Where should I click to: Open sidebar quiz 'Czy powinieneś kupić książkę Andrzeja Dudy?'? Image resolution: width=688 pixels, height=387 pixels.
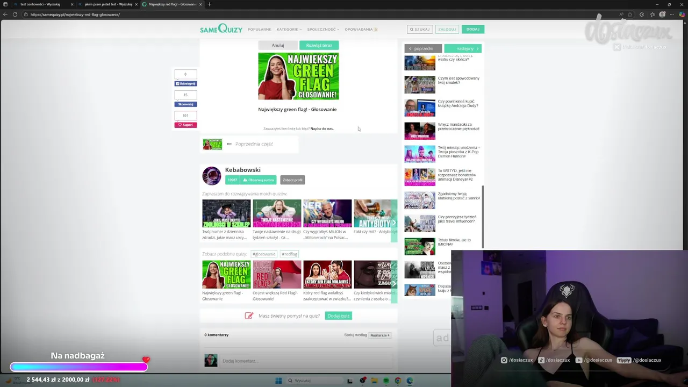click(x=442, y=107)
